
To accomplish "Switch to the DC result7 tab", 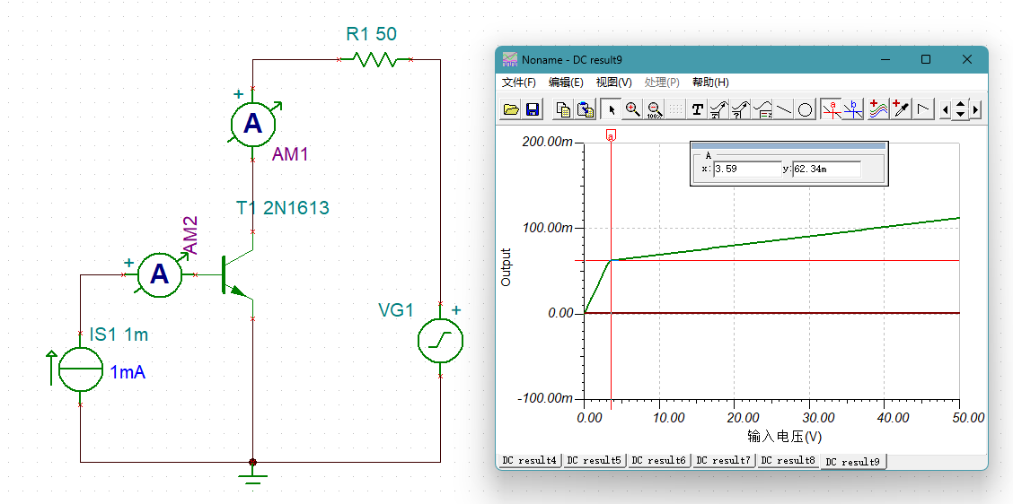I will [723, 460].
